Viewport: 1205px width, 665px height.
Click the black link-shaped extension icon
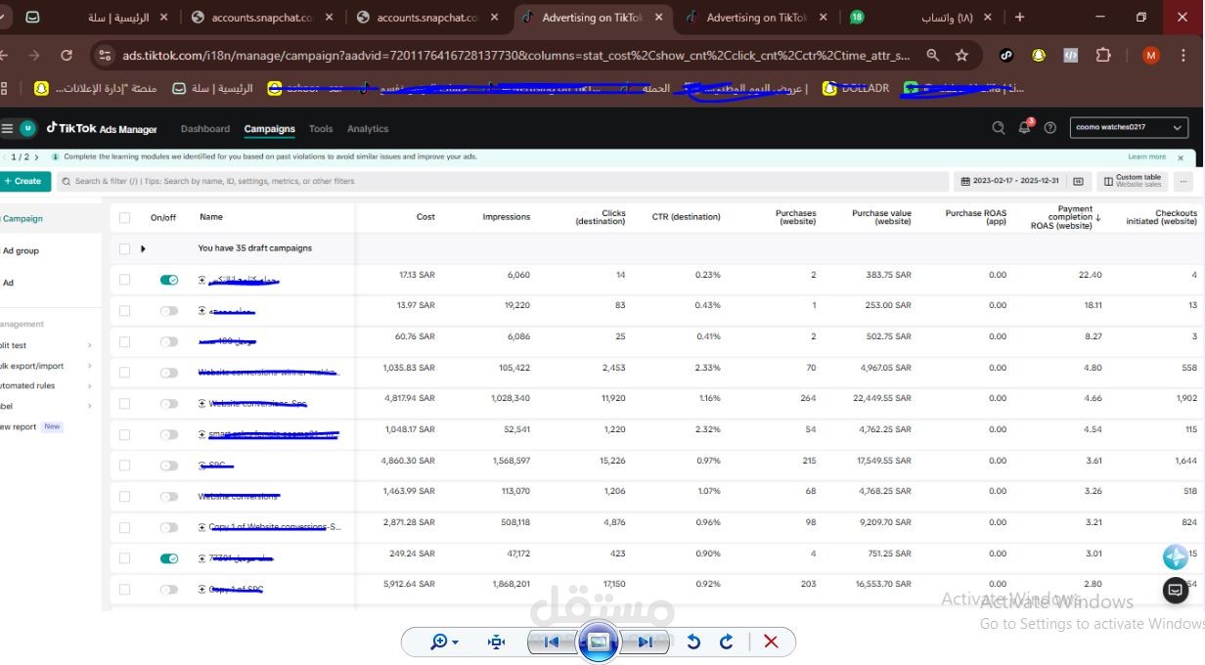coord(1006,56)
